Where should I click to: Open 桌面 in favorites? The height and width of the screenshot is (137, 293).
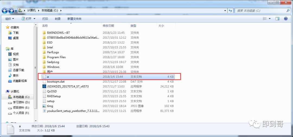coord(14,38)
